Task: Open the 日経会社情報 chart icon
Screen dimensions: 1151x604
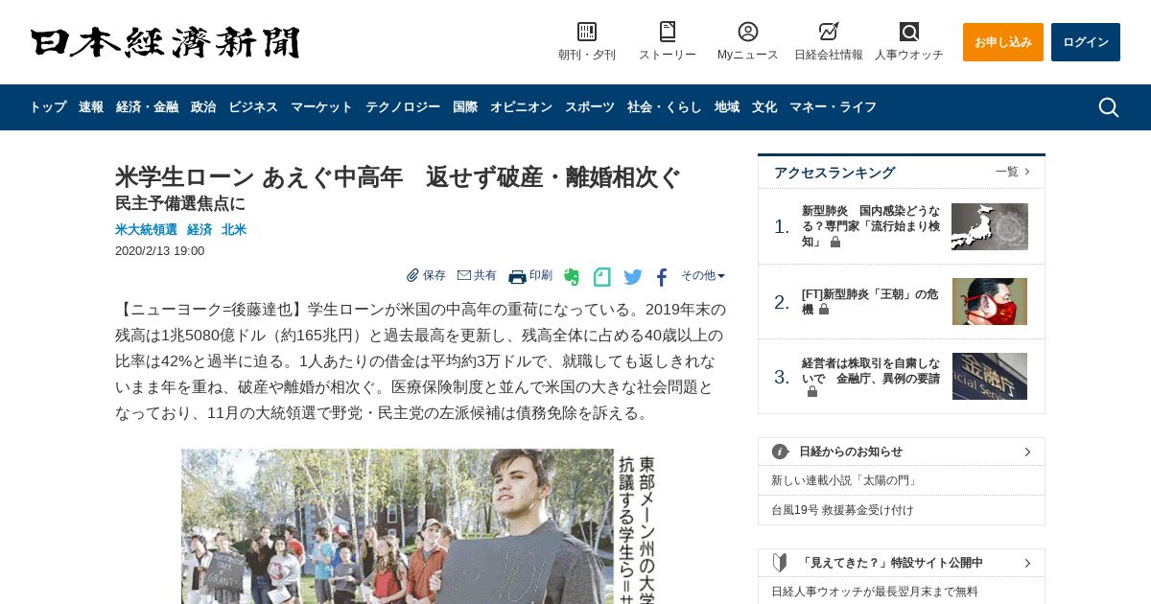Action: click(x=829, y=32)
